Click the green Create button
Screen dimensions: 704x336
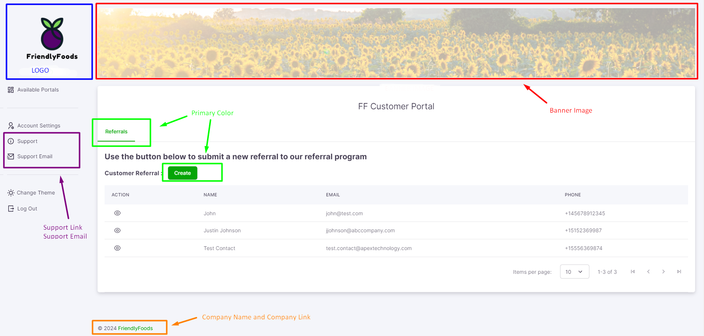tap(182, 173)
